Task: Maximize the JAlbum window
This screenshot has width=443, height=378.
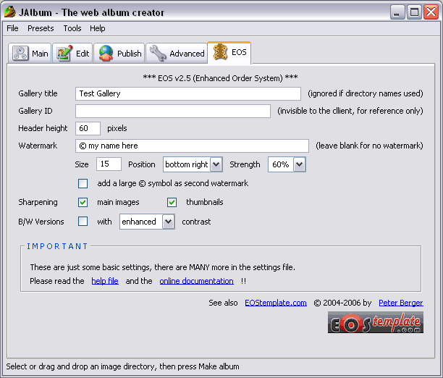Action: tap(415, 12)
